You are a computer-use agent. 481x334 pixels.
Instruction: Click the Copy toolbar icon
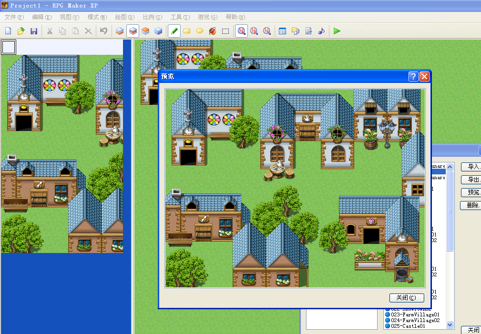[x=62, y=31]
